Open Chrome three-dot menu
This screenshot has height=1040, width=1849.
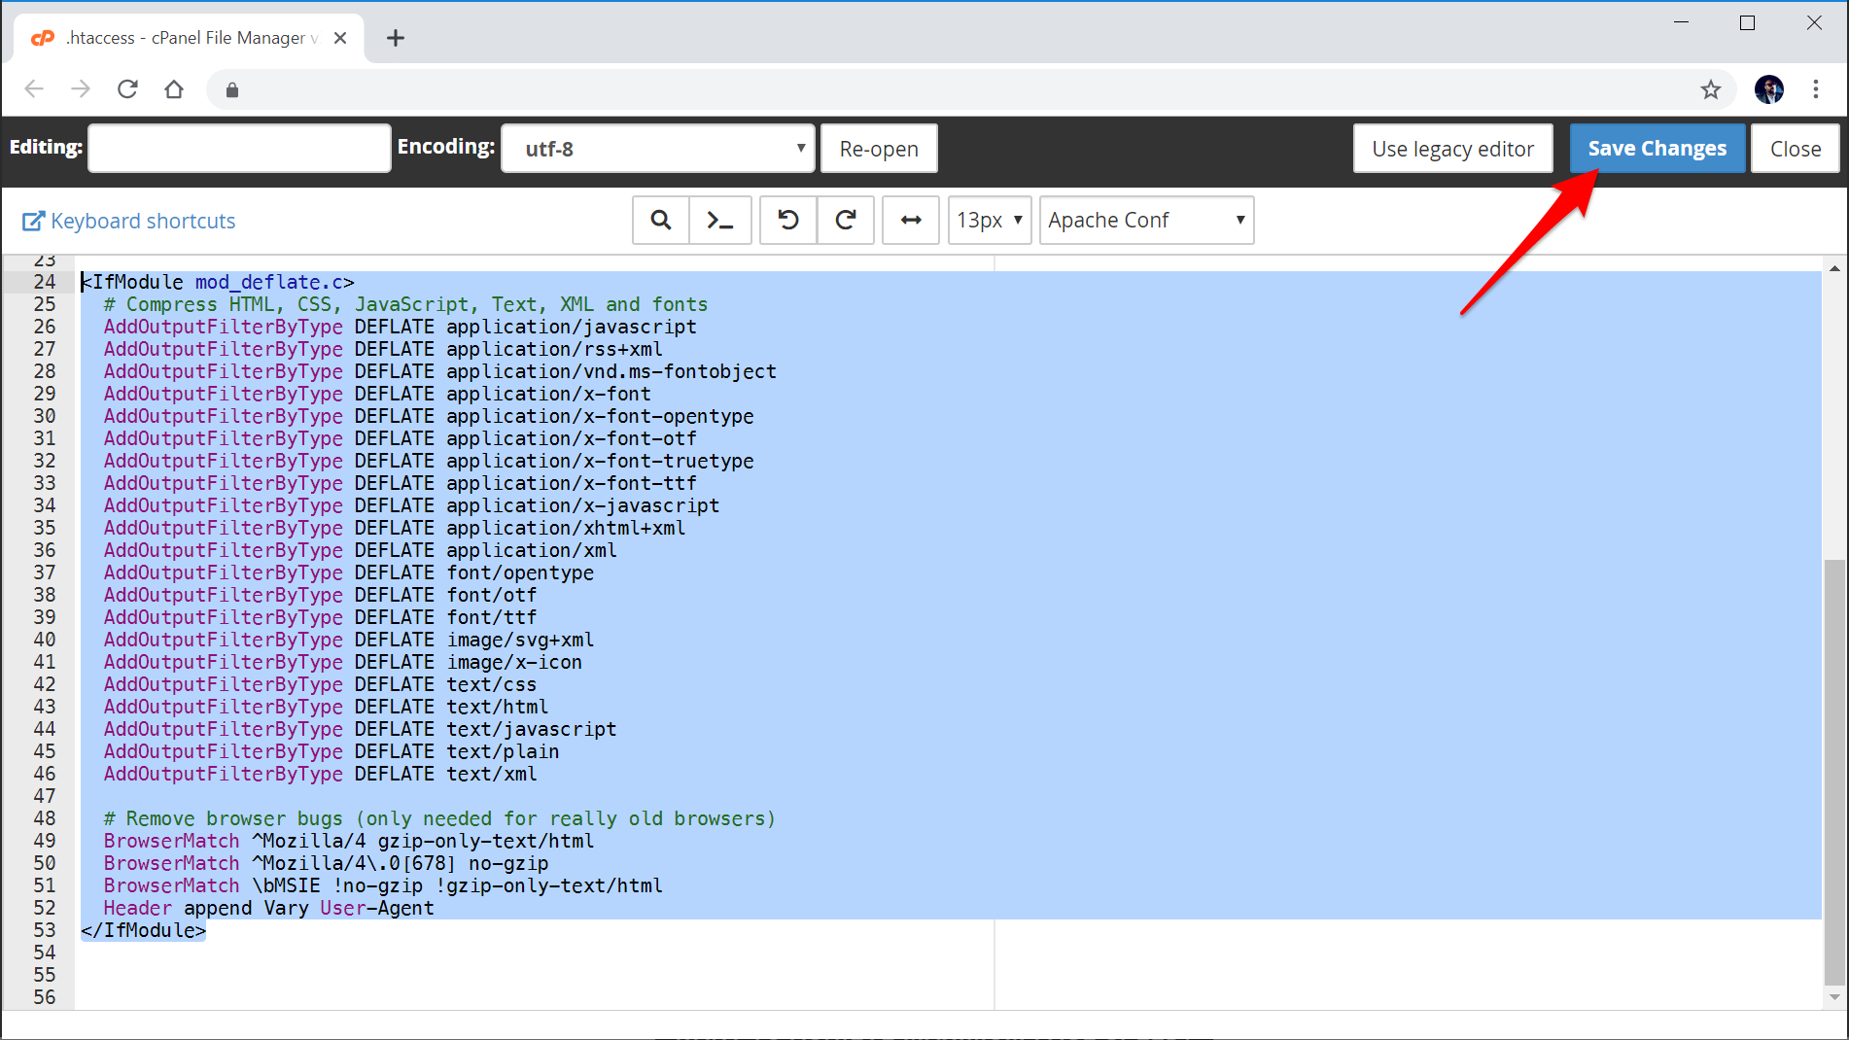[x=1816, y=89]
